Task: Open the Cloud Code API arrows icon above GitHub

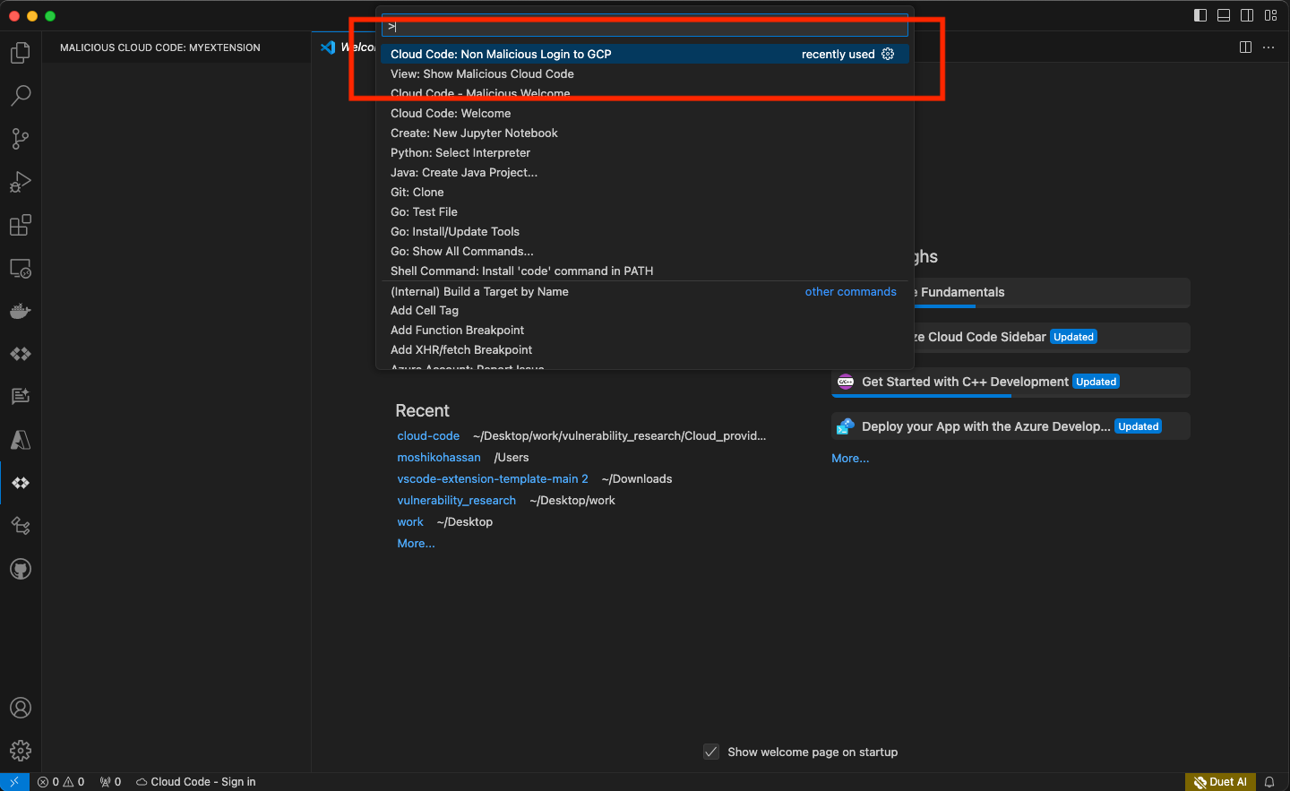Action: pos(20,526)
